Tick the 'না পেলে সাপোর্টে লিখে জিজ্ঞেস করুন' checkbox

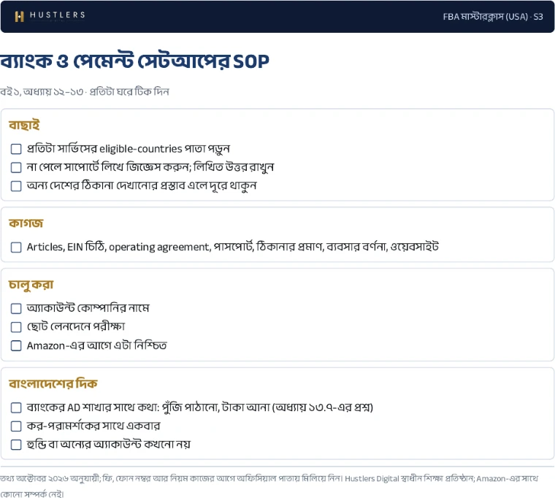pyautogui.click(x=16, y=167)
